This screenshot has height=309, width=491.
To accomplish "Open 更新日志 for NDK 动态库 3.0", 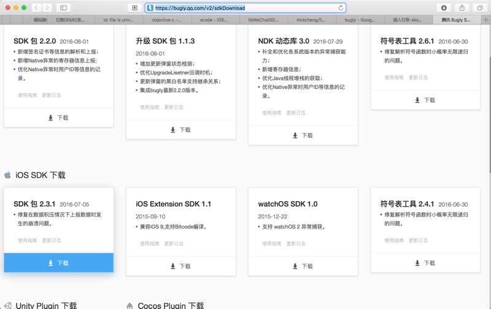I will coord(296,113).
